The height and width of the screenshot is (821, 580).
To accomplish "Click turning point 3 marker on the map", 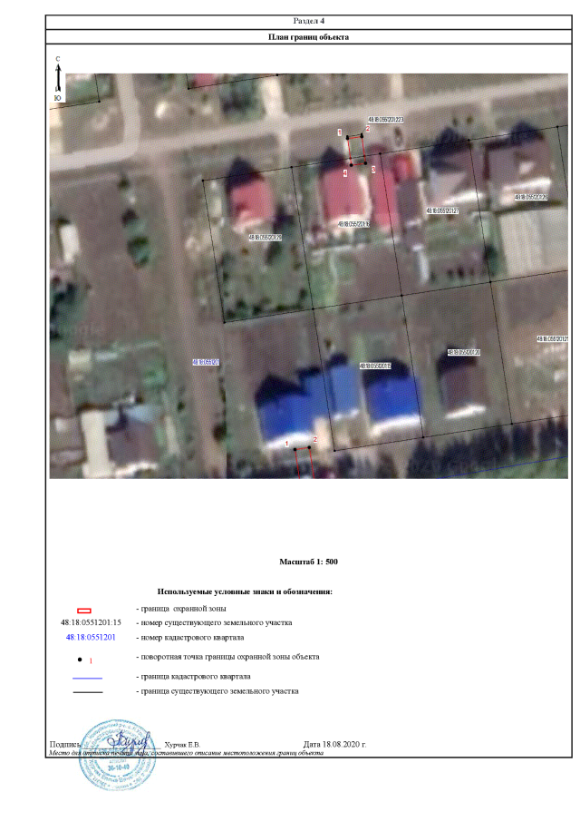I will 367,163.
